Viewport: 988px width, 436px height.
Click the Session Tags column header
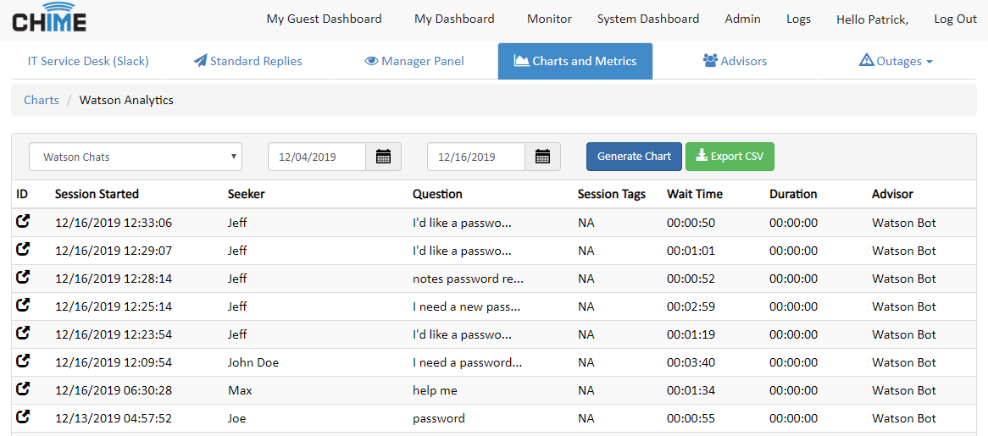point(612,195)
